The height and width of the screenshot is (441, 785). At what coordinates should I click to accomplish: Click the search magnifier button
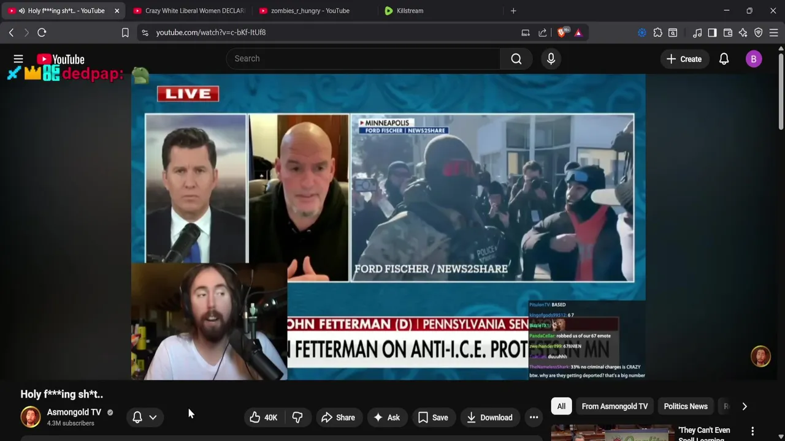click(x=516, y=59)
